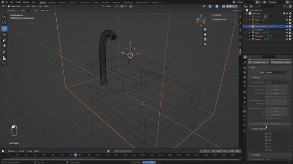Select the Add Cube tool in toolbar
Viewport: 293px width, 164px height.
(4, 64)
